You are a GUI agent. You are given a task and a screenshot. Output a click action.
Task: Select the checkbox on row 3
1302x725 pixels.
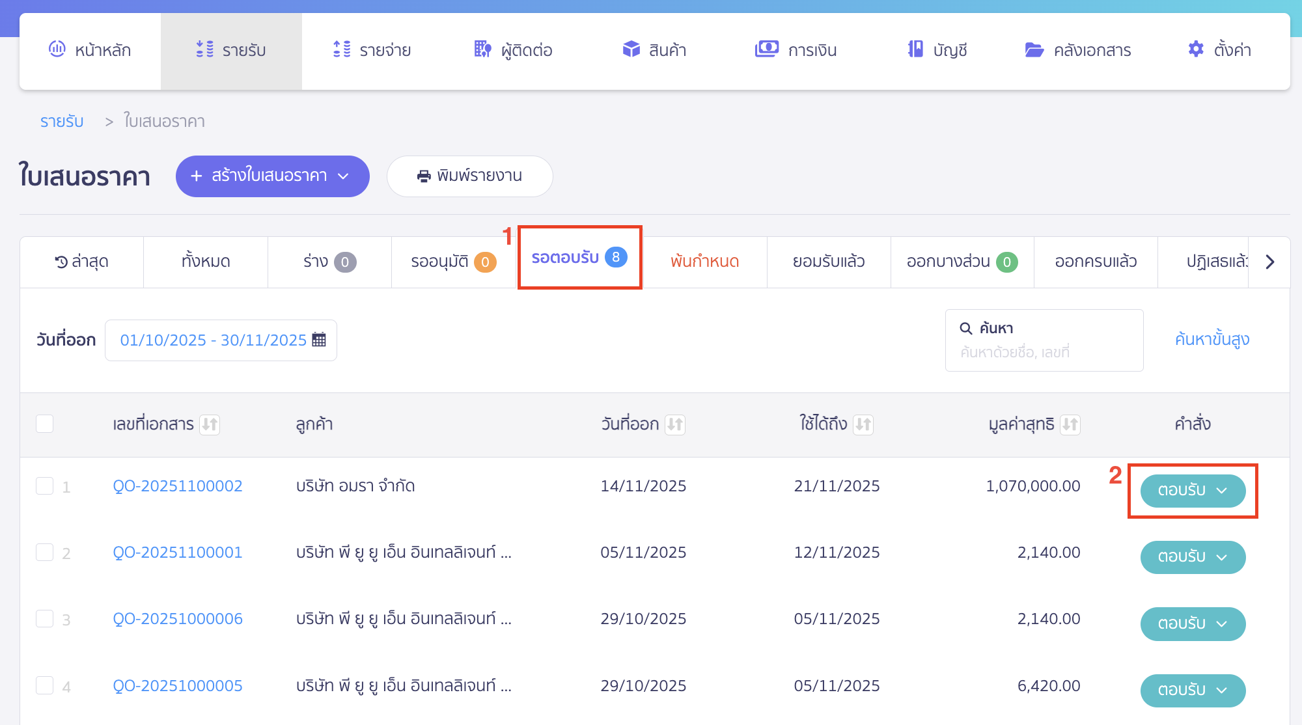pos(44,618)
